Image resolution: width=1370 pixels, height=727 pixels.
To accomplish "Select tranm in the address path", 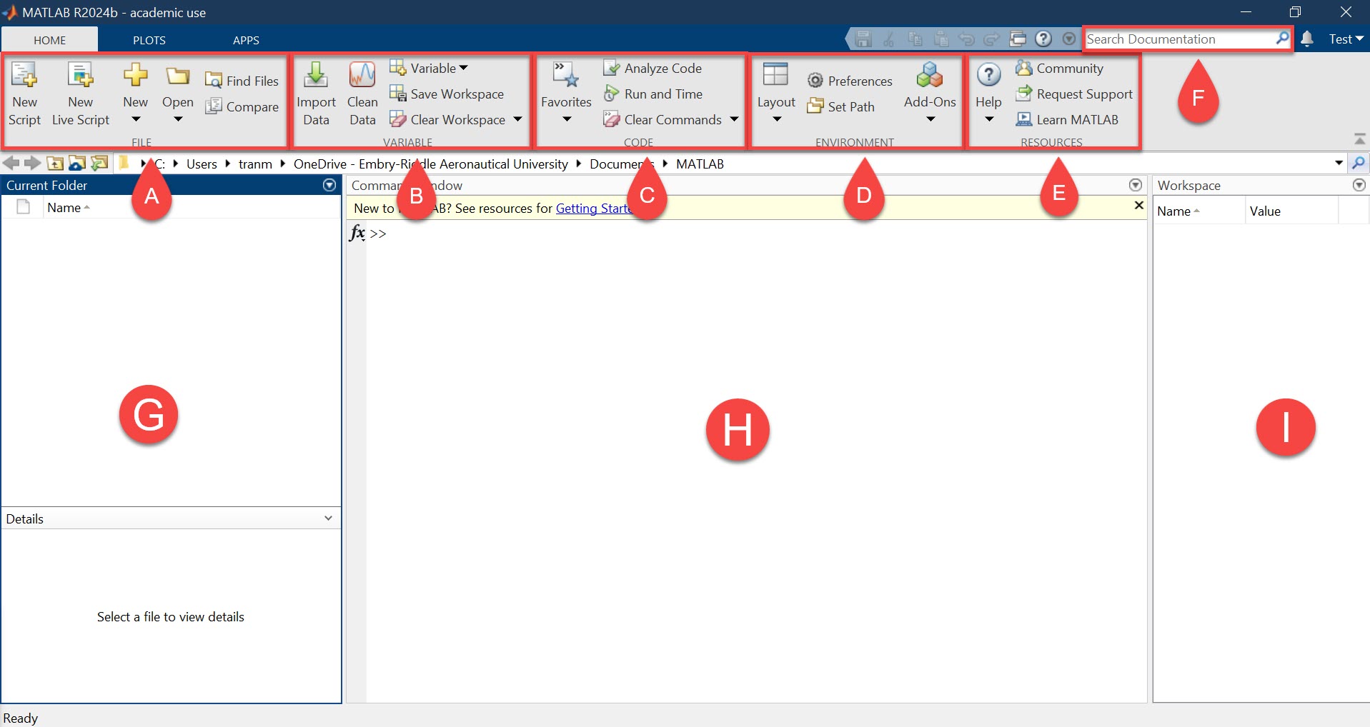I will coord(255,164).
